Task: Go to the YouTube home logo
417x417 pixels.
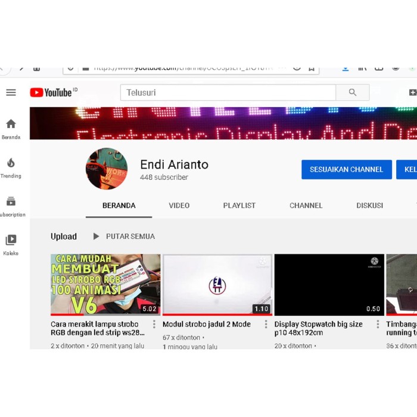Action: [x=54, y=92]
